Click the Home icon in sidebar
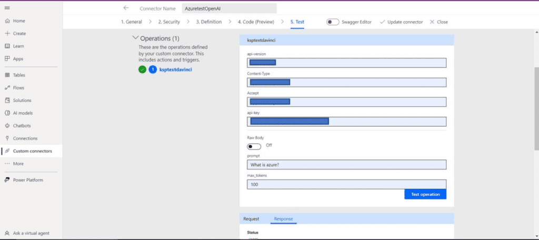 (7, 21)
